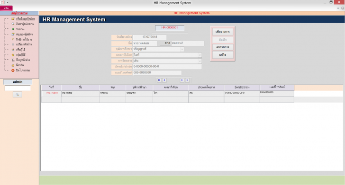Click the แก้ไข edit button
The width and height of the screenshot is (345, 185).
223,55
